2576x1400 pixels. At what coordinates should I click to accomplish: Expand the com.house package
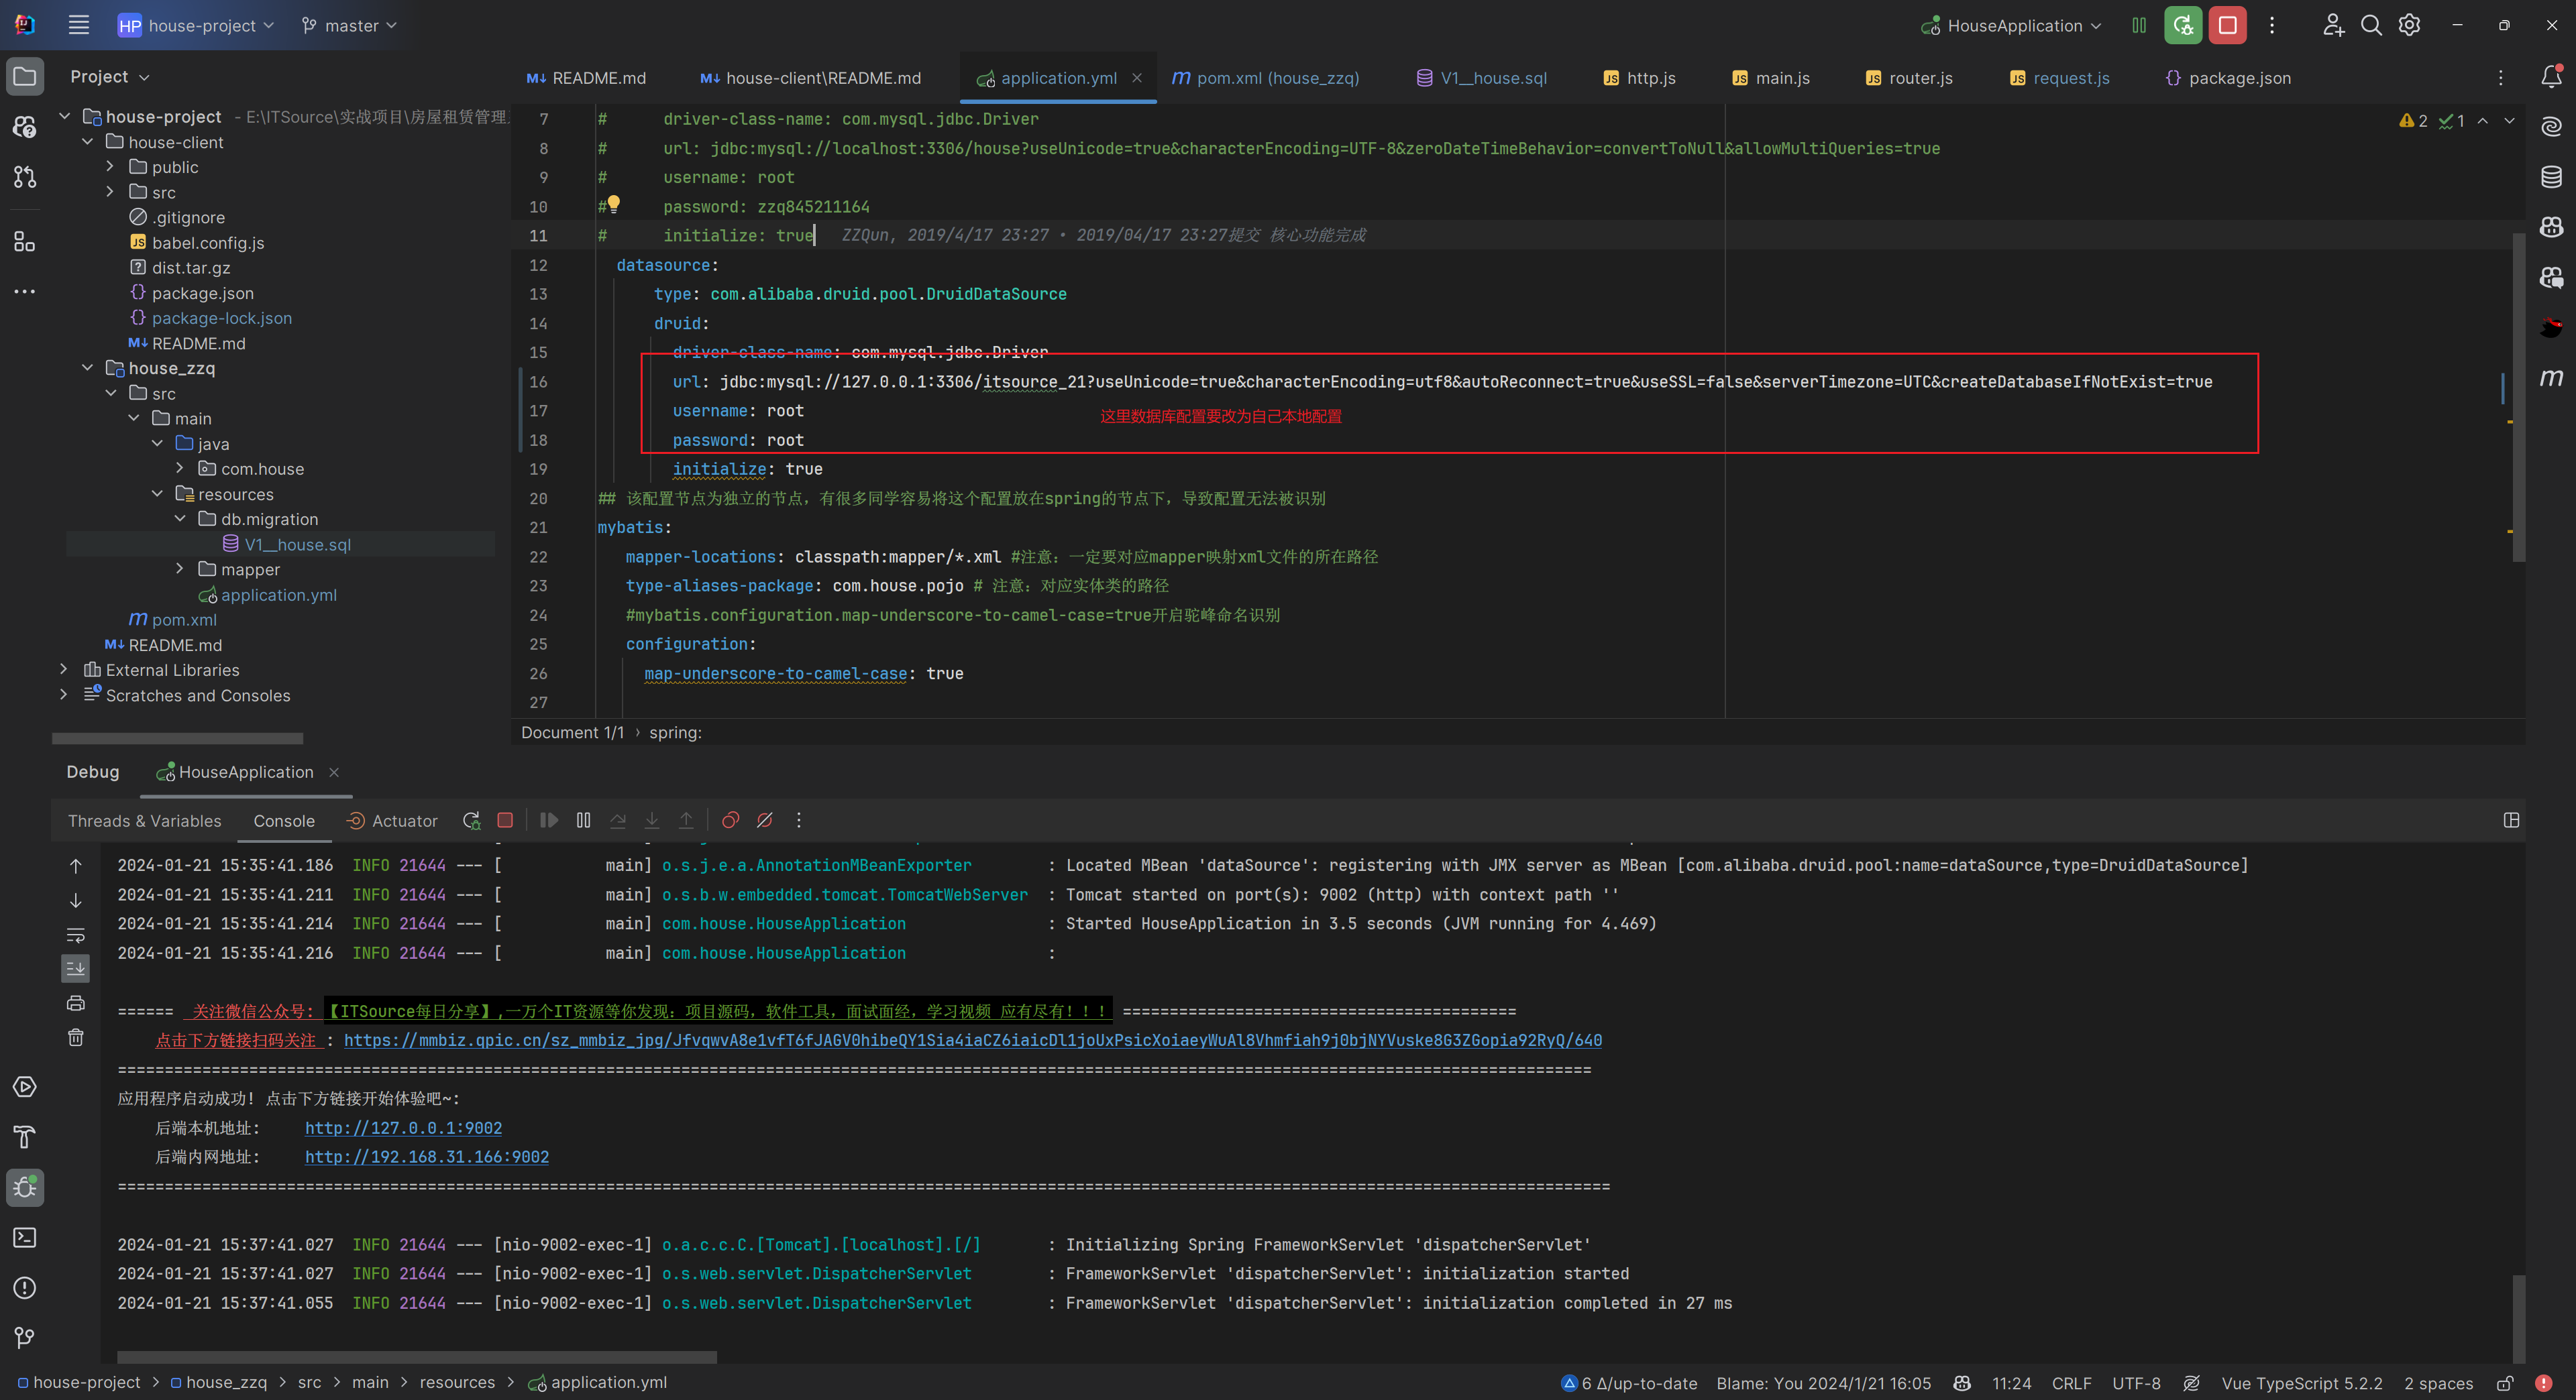coord(180,469)
